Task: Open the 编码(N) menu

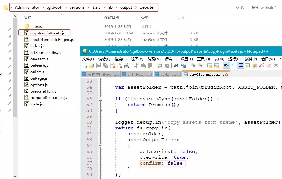Action: point(154,59)
